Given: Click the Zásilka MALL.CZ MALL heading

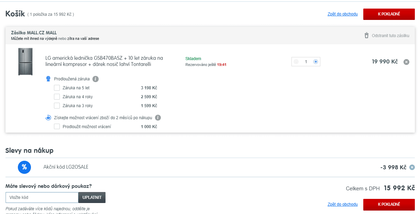Looking at the screenshot, I should click(x=34, y=33).
